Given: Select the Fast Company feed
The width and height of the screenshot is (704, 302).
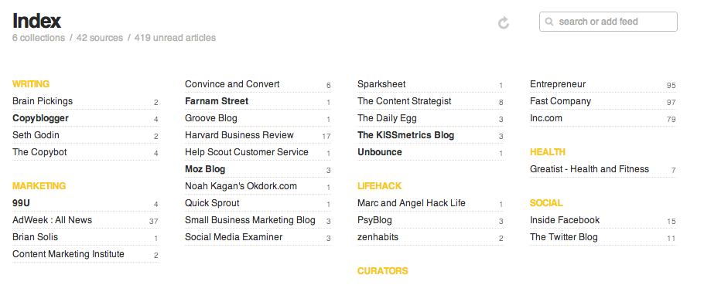Looking at the screenshot, I should (x=603, y=101).
